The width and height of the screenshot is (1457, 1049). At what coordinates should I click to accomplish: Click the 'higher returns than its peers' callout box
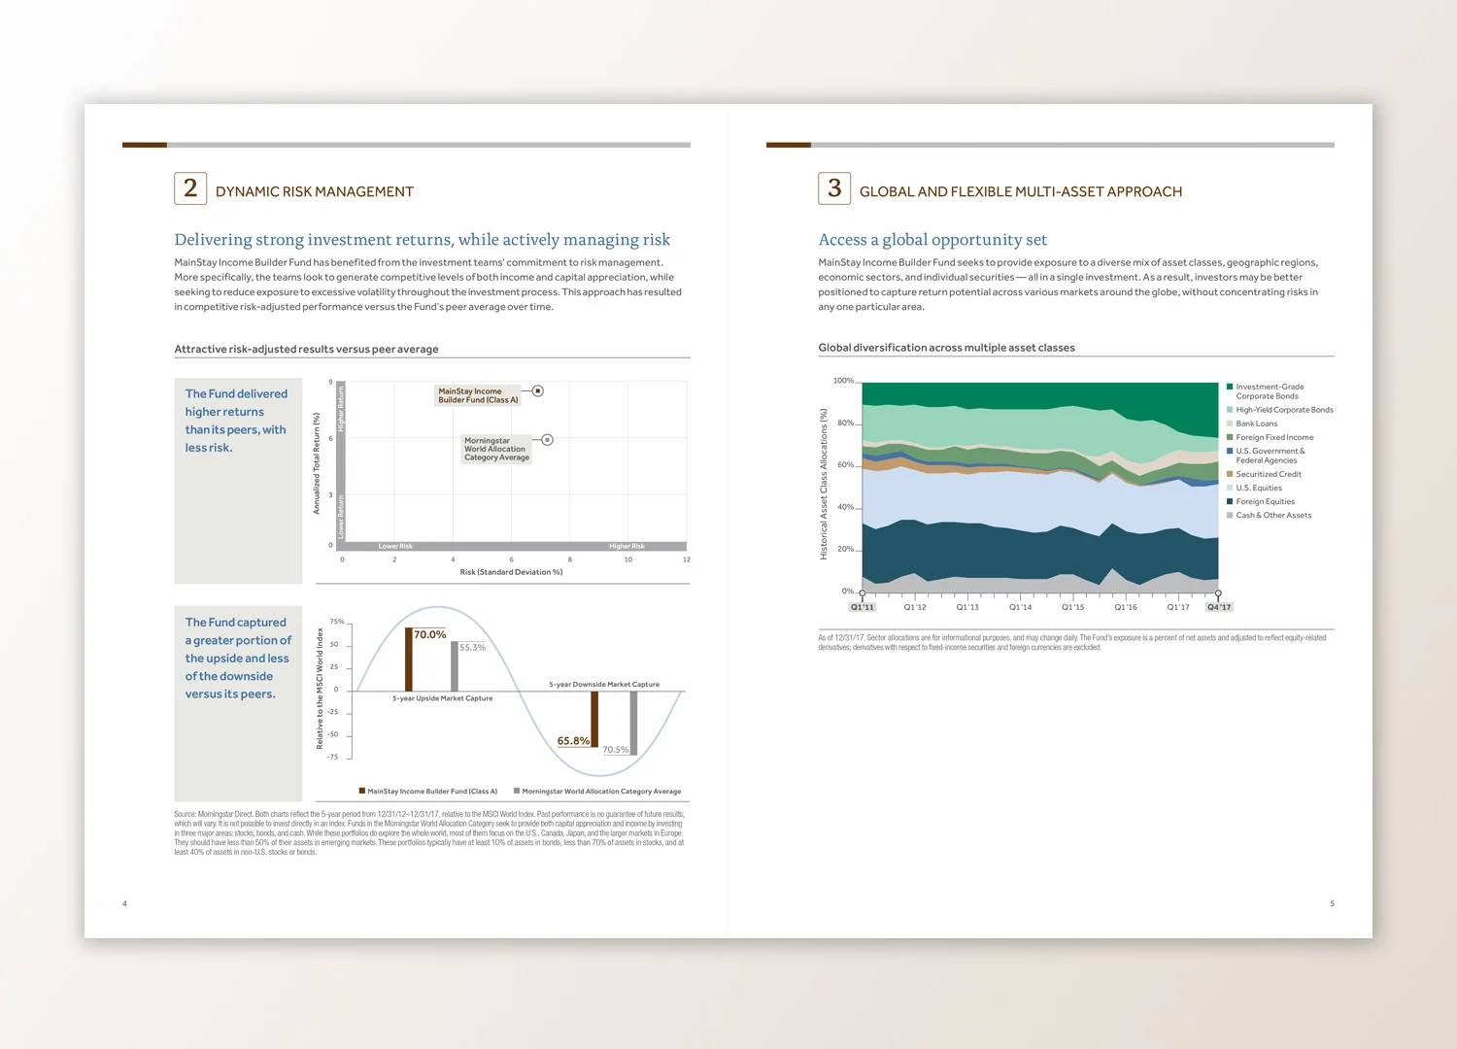click(x=238, y=481)
